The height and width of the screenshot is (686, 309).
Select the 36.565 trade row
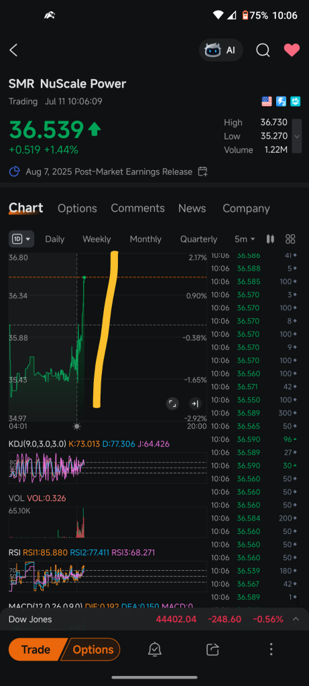[255, 426]
